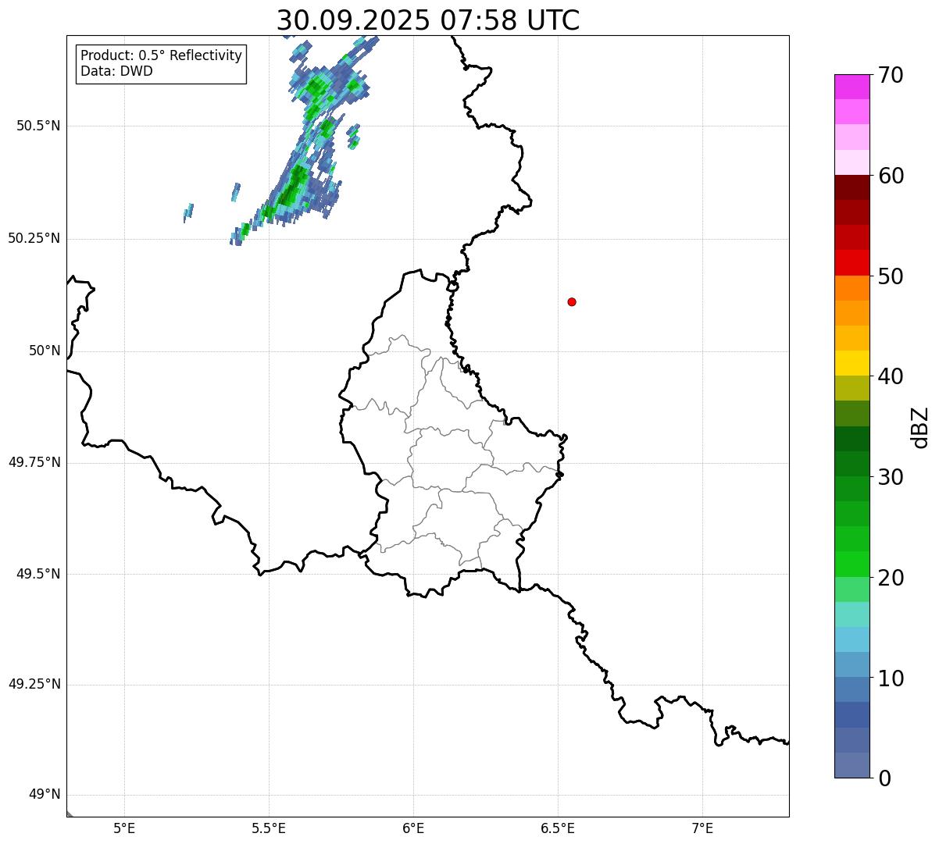Click the '49°N' latitude label
The image size is (939, 844).
(45, 795)
